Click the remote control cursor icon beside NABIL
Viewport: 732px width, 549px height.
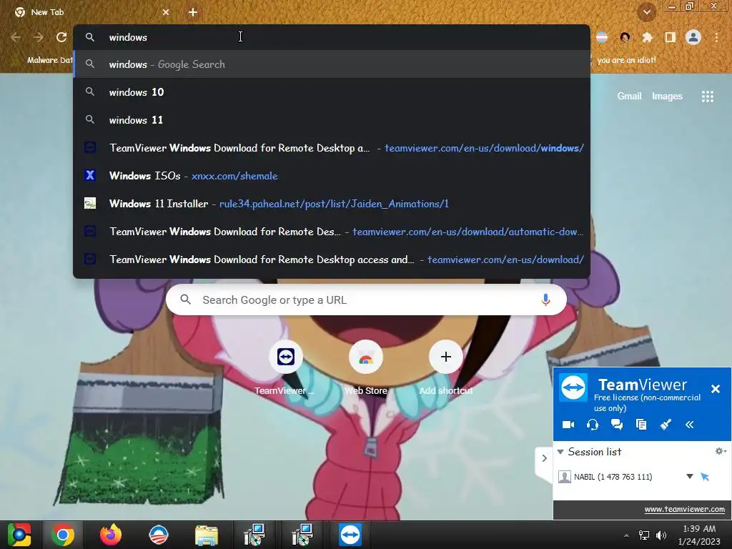705,477
